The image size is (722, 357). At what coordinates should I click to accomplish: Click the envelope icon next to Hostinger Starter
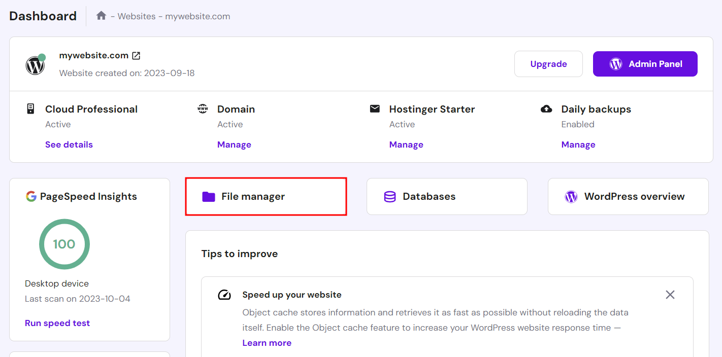point(374,108)
